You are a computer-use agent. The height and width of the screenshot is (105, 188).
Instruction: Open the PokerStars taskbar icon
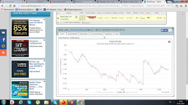tap(63, 102)
